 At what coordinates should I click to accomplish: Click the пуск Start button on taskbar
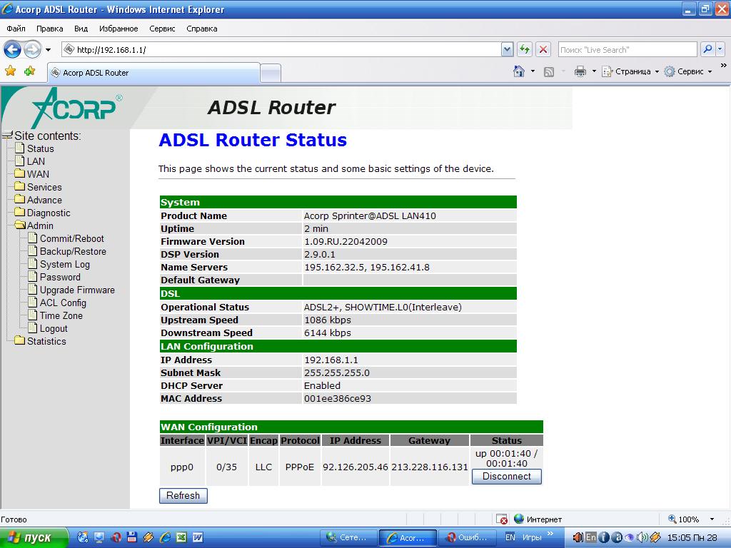click(x=34, y=537)
